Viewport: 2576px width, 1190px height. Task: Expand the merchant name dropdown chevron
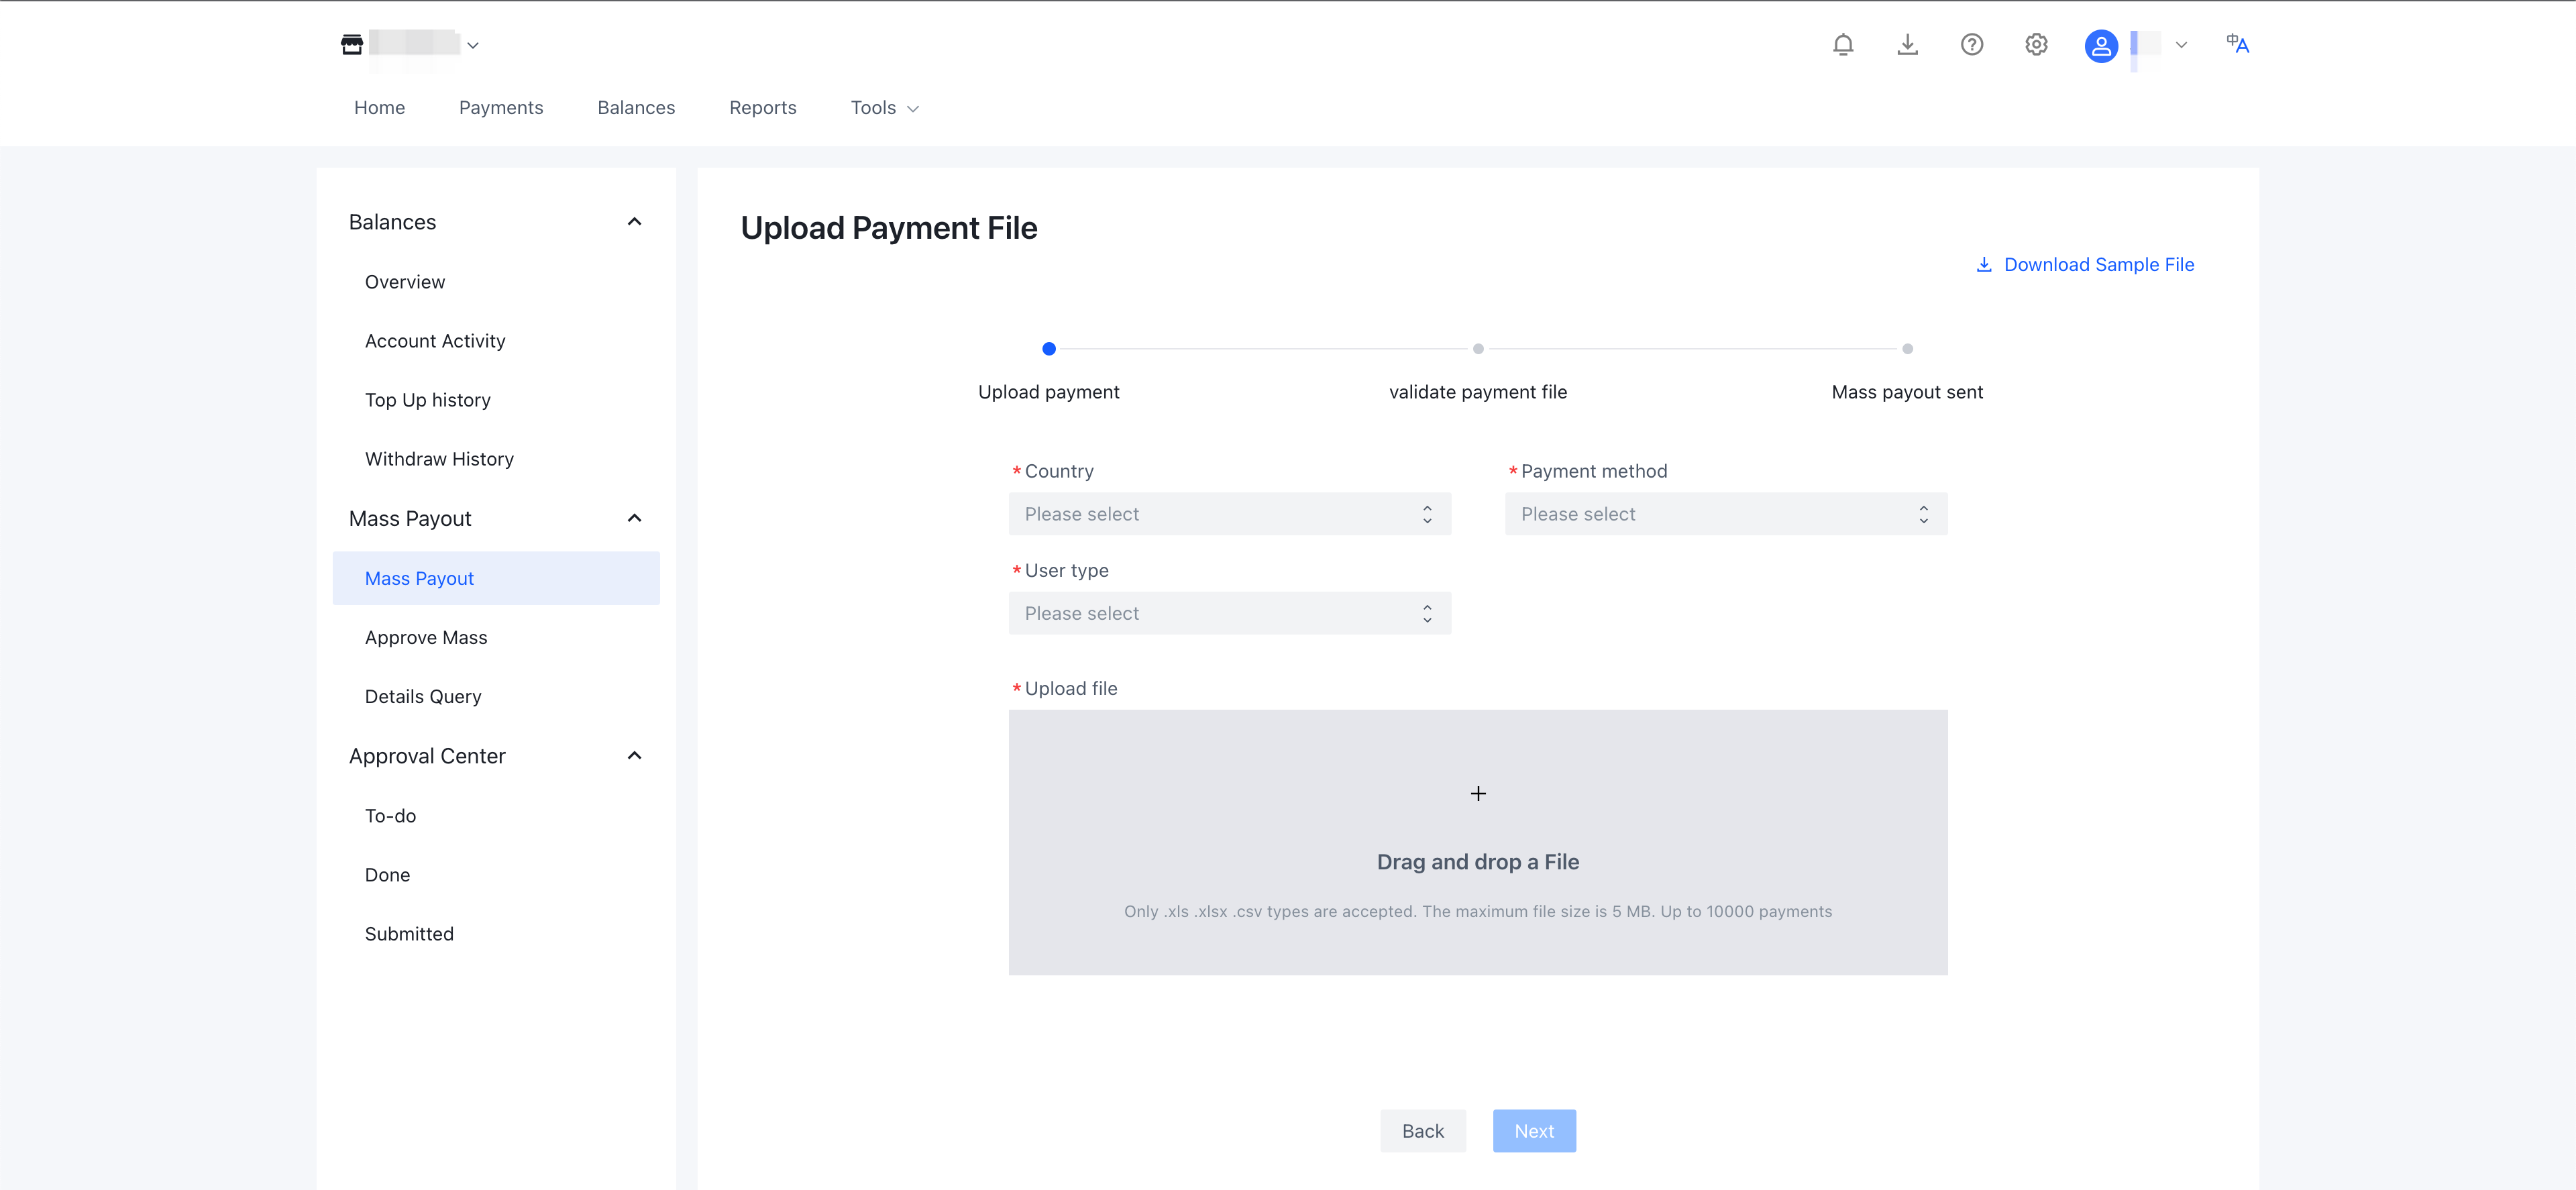473,45
